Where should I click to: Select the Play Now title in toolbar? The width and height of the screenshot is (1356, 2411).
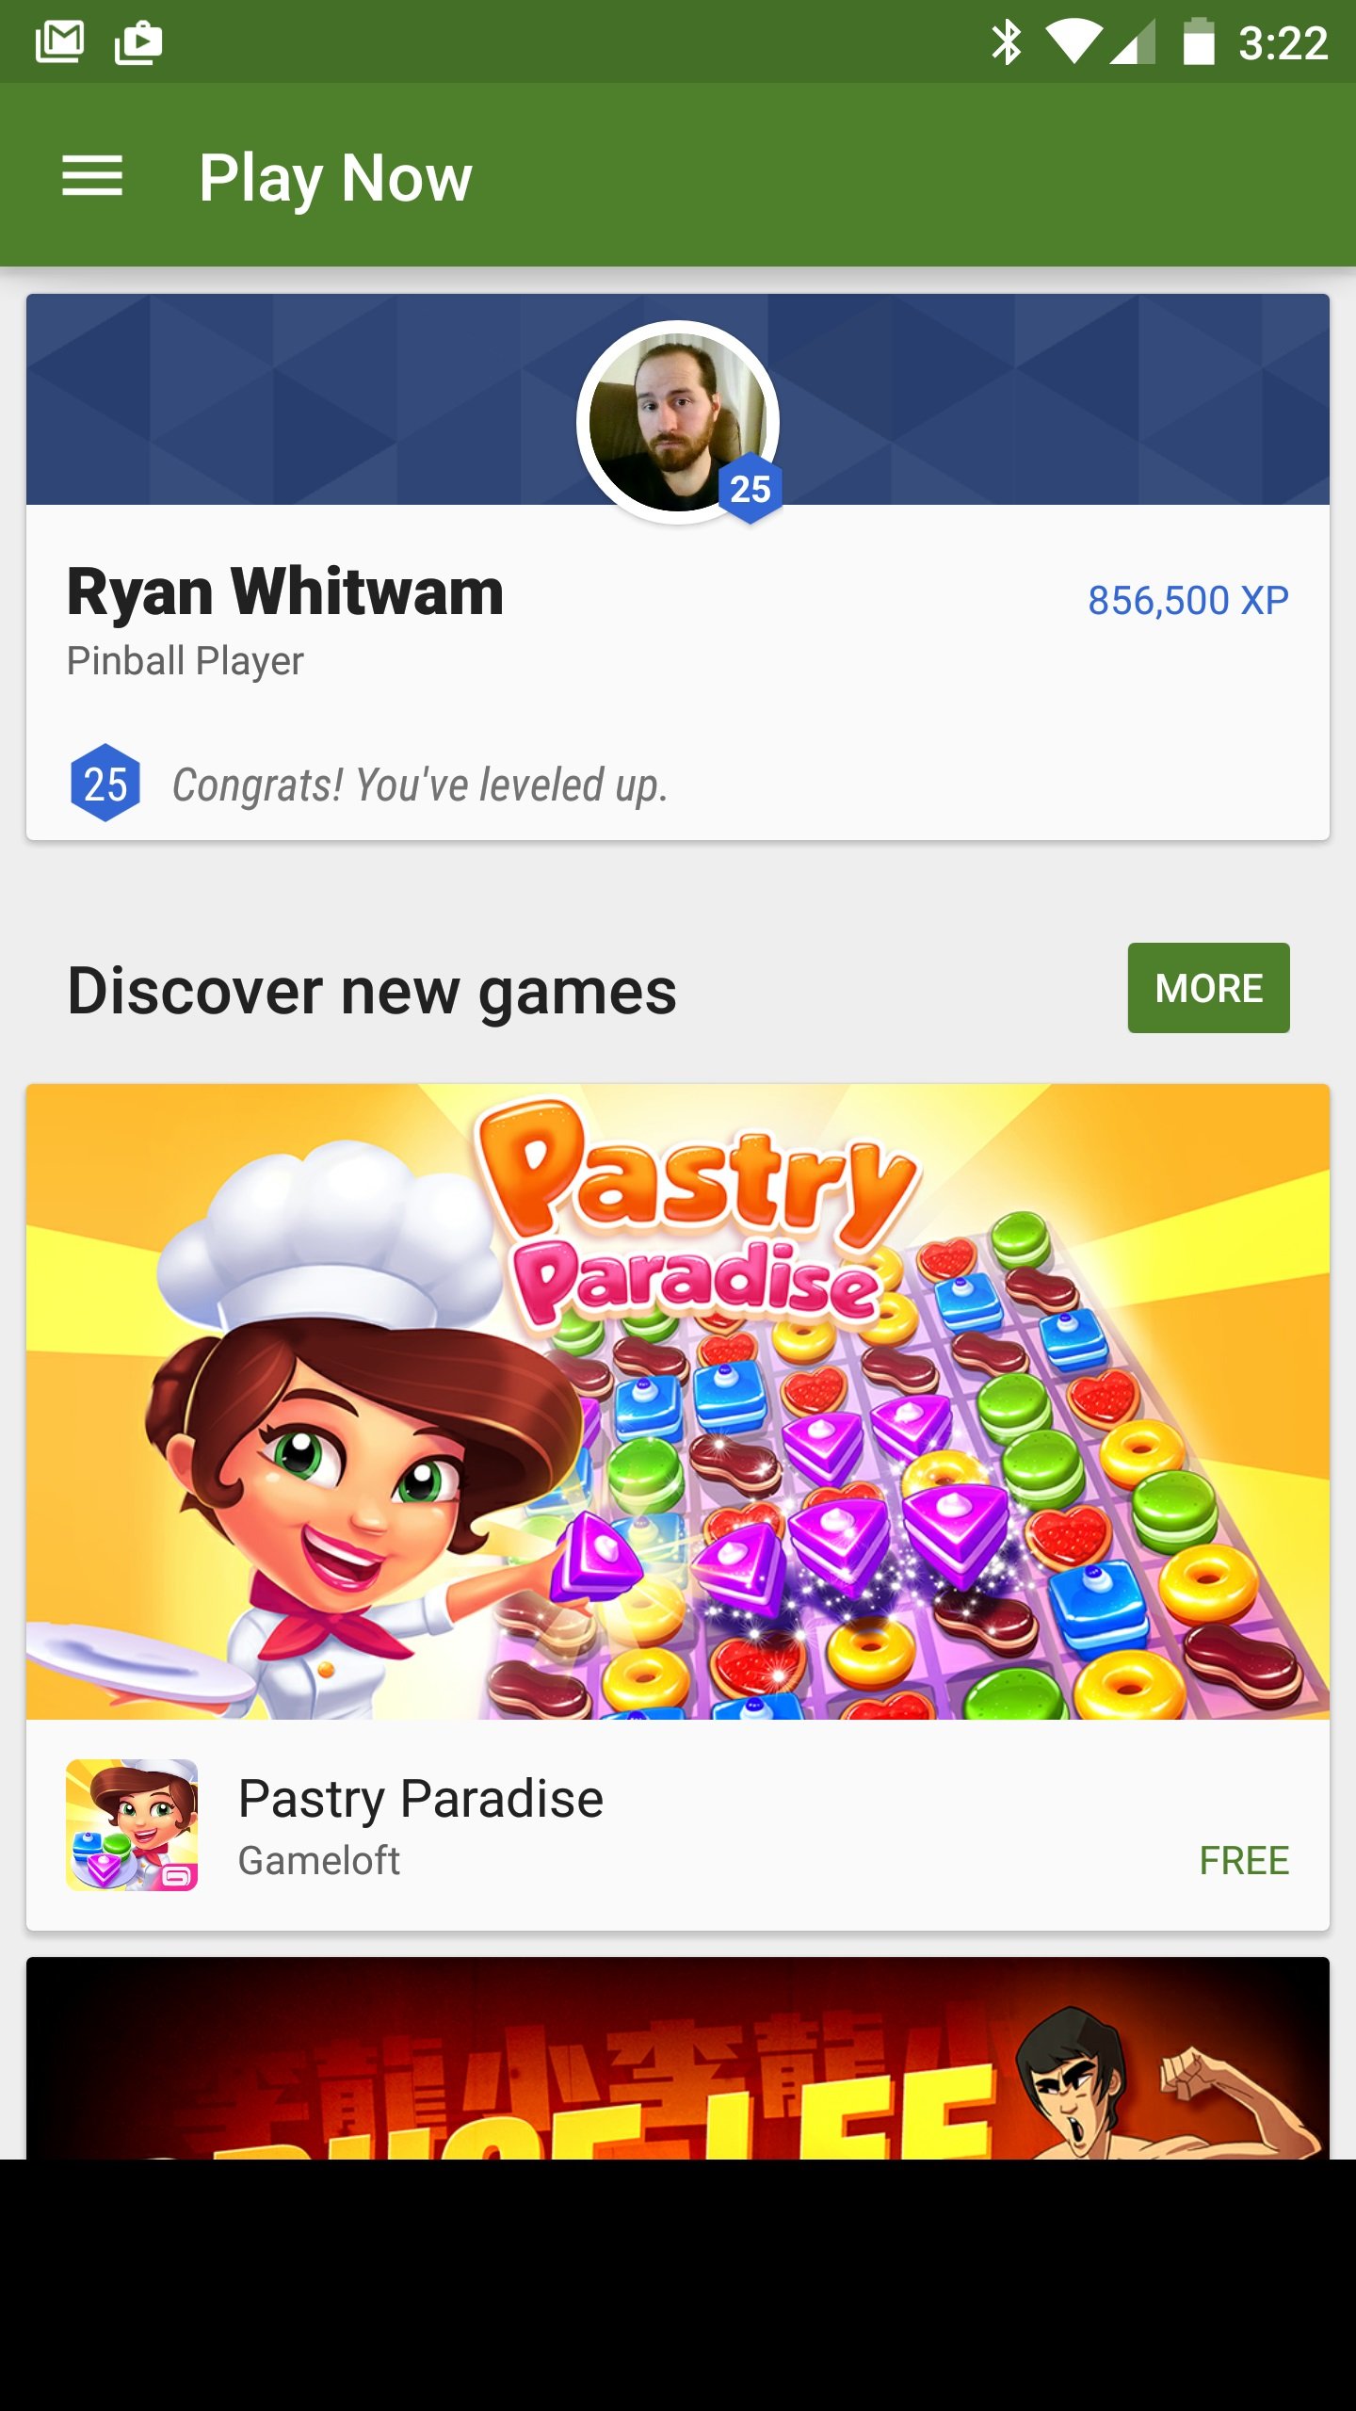(335, 179)
